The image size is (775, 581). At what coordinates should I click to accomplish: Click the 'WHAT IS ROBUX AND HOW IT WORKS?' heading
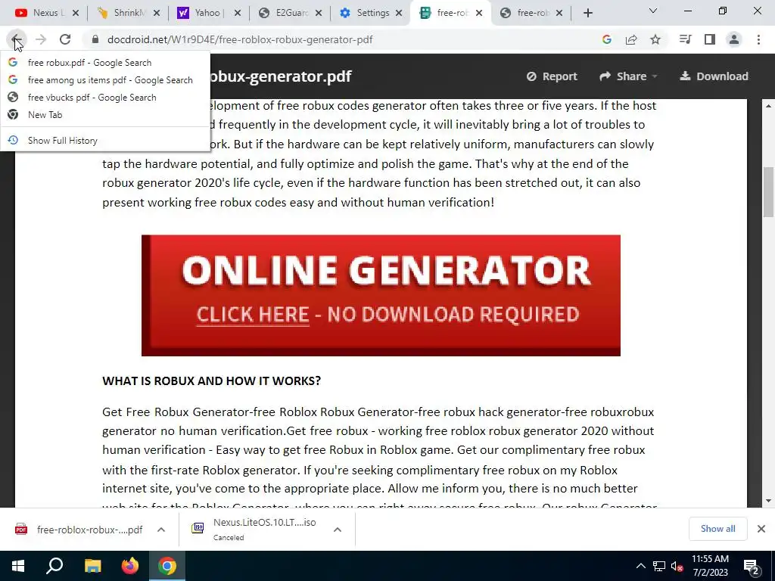212,381
